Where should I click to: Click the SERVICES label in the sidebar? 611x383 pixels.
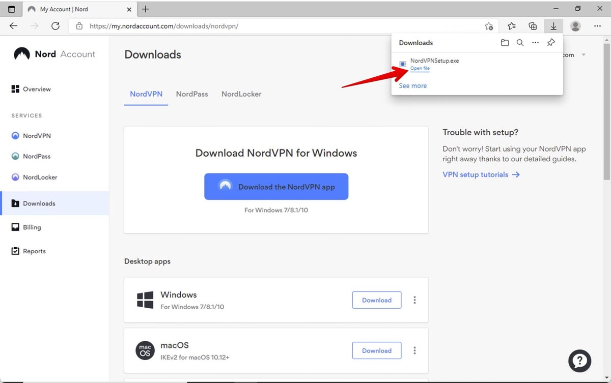(x=27, y=116)
